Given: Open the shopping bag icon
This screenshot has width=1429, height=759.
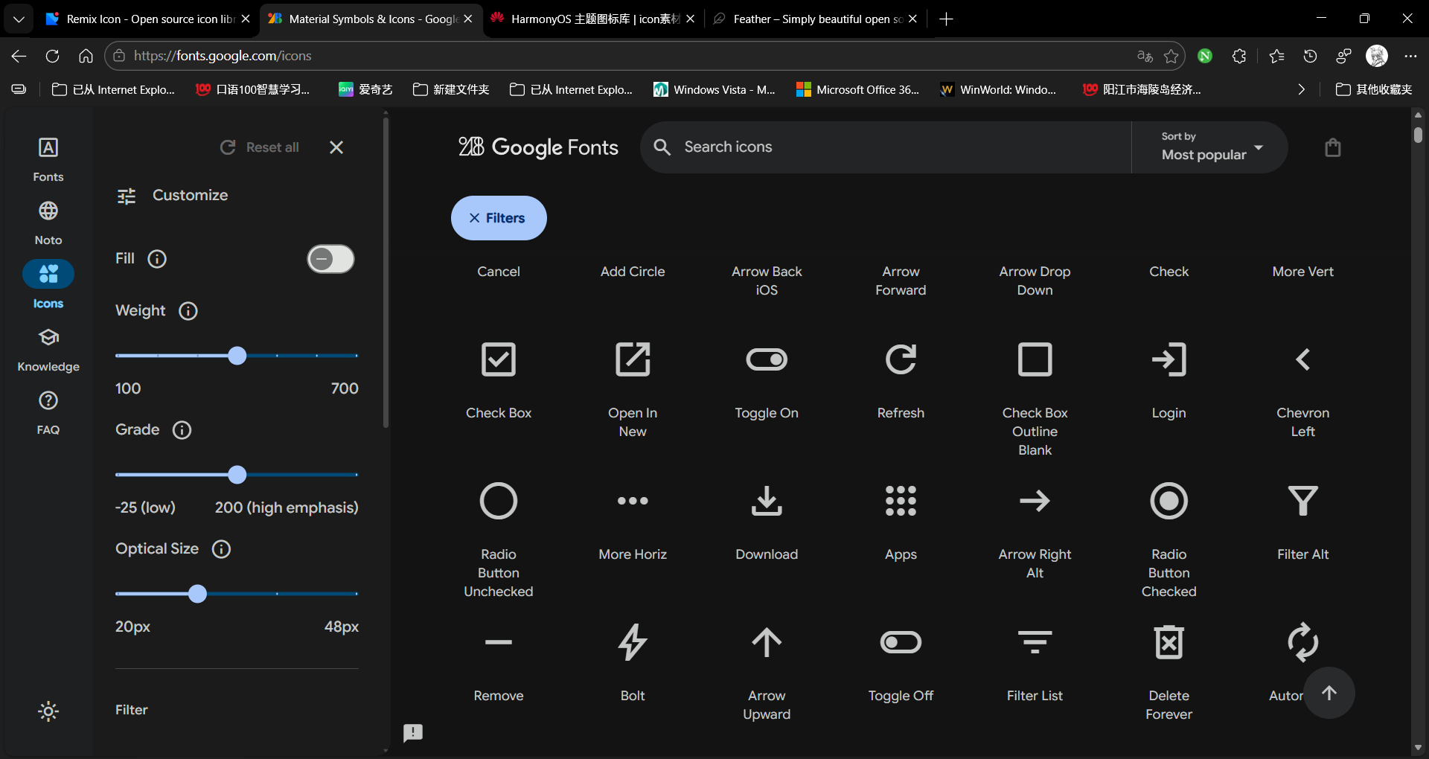Looking at the screenshot, I should click(1332, 147).
